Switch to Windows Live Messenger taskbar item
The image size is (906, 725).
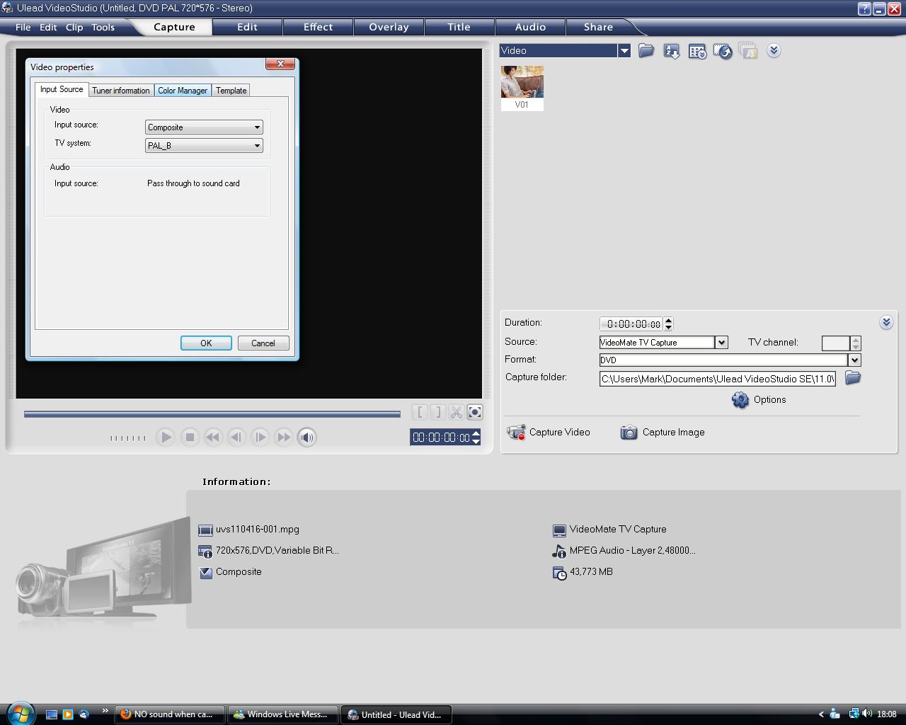click(283, 714)
